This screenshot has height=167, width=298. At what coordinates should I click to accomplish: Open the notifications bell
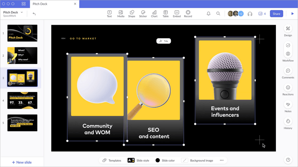tap(209, 14)
